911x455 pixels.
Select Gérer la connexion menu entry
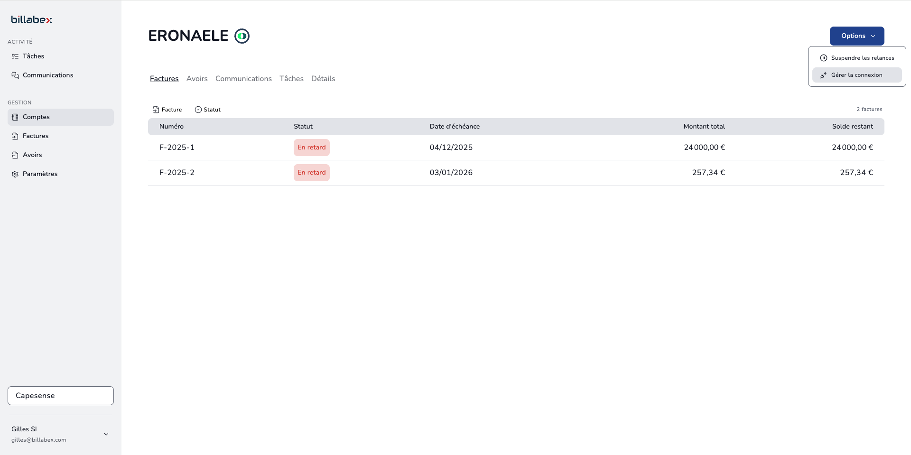click(856, 75)
